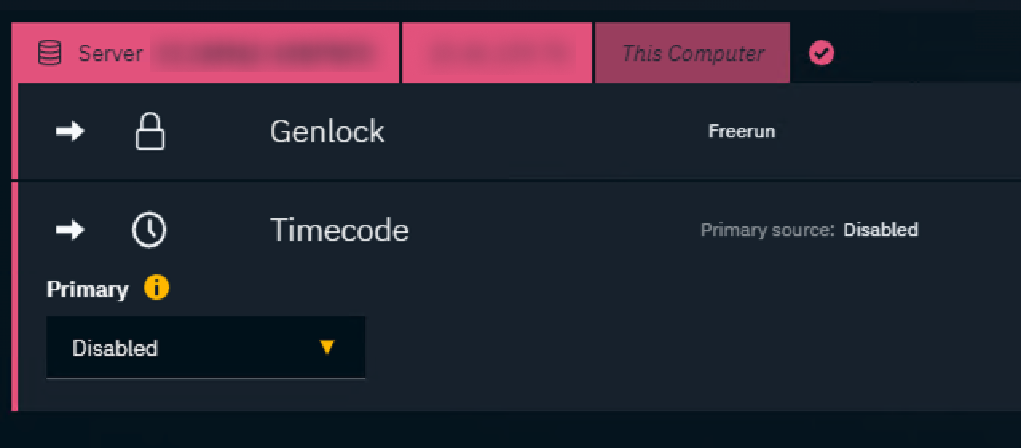Click the arrow icon in the Genlock row
This screenshot has height=448, width=1021.
click(x=70, y=131)
